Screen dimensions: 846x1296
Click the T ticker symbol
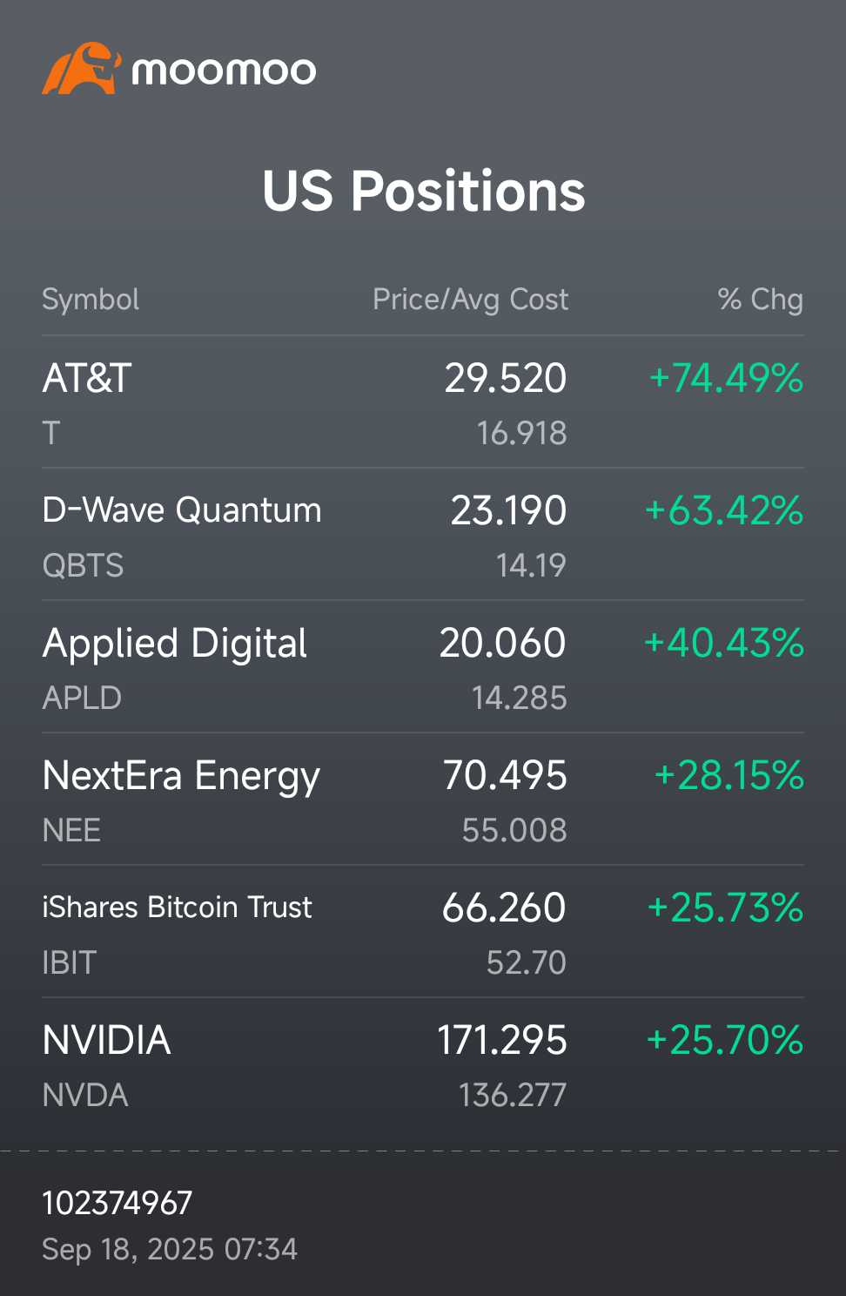51,433
